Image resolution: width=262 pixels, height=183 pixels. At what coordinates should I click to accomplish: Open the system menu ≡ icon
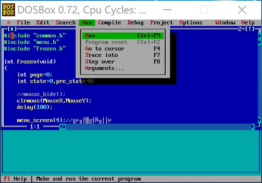(x=9, y=22)
